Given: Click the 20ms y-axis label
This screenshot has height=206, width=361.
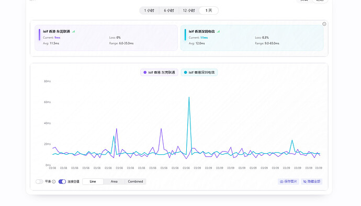Looking at the screenshot, I should point(47,144).
